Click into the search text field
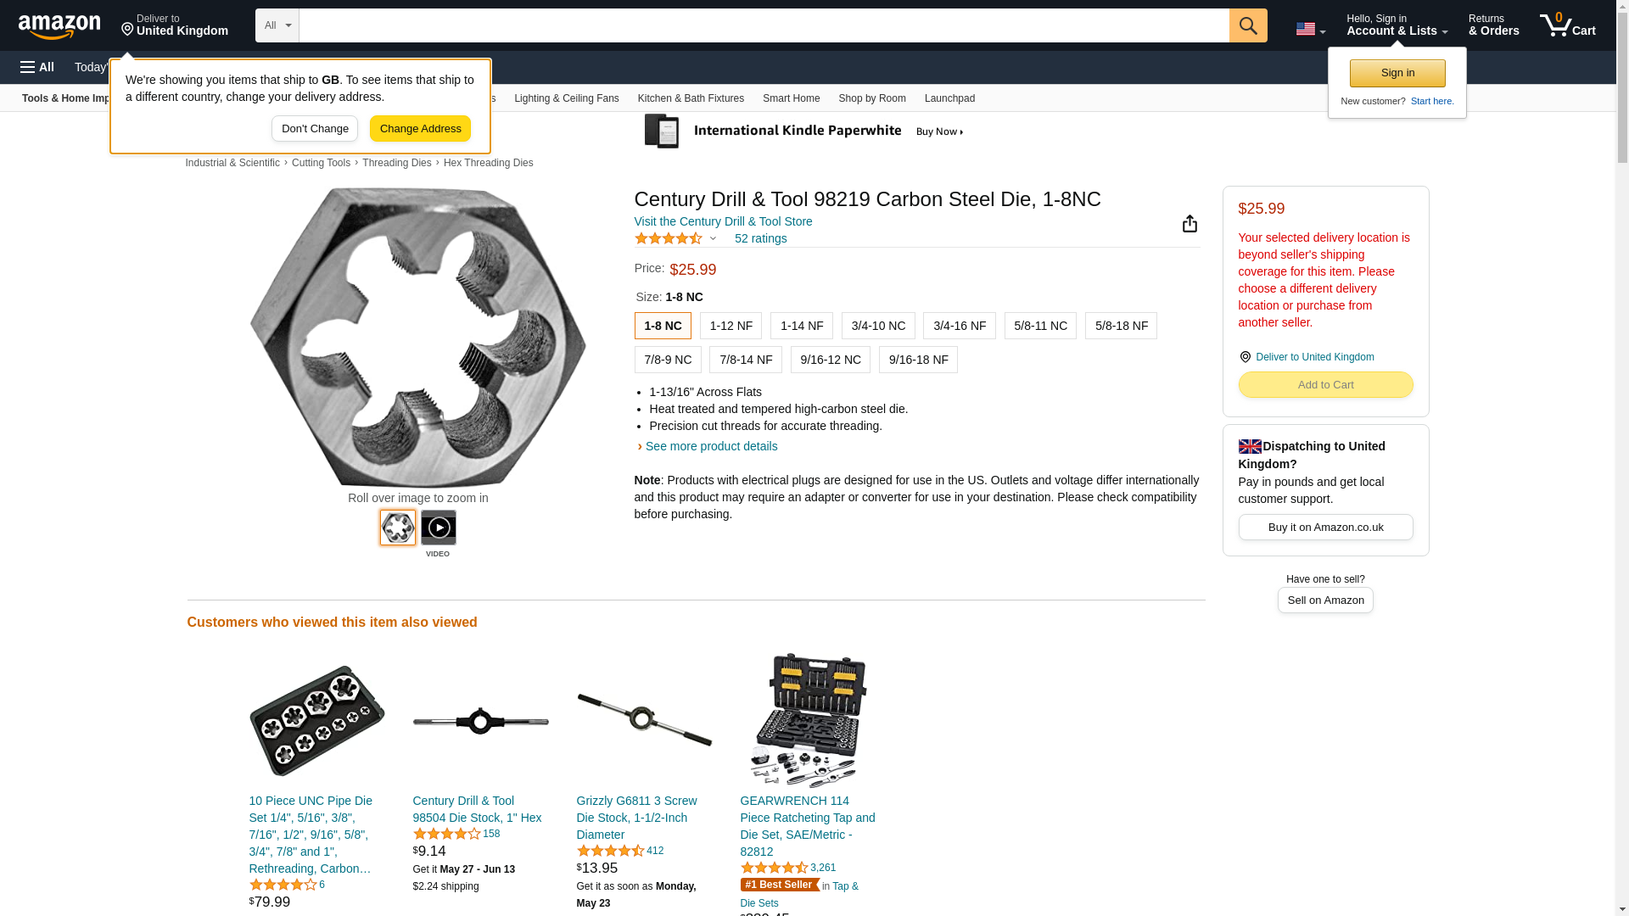 point(764,25)
